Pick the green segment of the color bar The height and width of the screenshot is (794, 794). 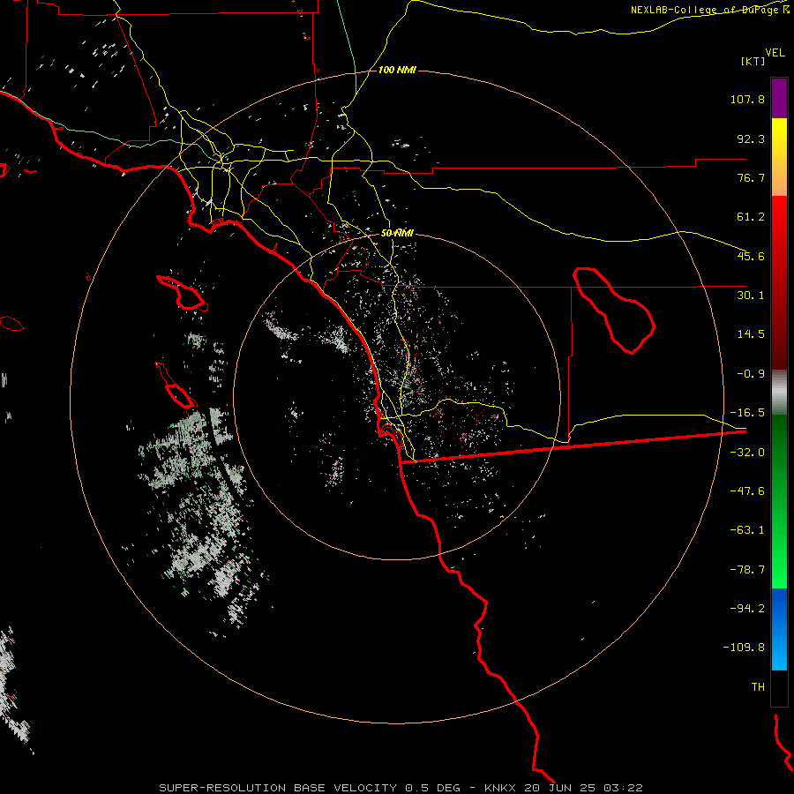coord(779,501)
